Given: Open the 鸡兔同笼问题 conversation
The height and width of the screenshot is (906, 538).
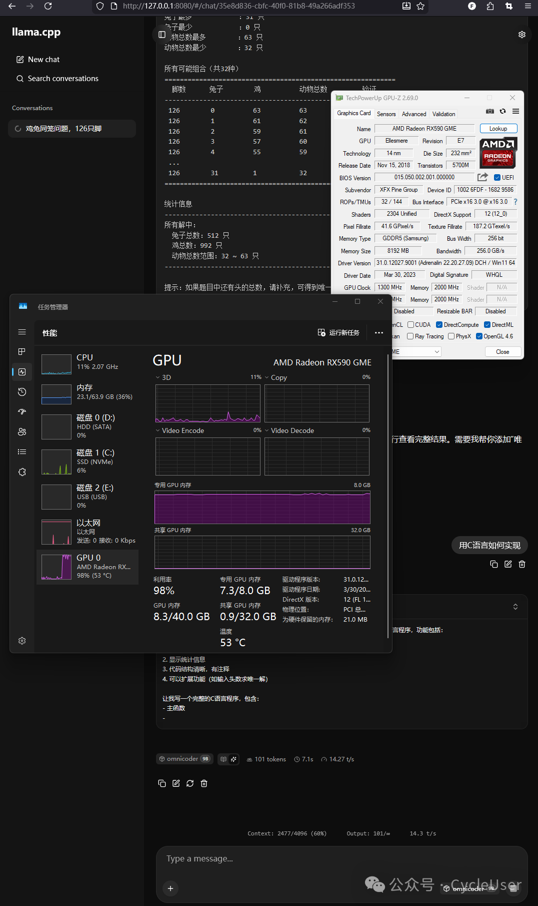Looking at the screenshot, I should [72, 129].
